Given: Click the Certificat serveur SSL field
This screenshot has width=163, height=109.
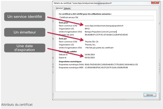Looking at the screenshot, I should click(106, 18).
